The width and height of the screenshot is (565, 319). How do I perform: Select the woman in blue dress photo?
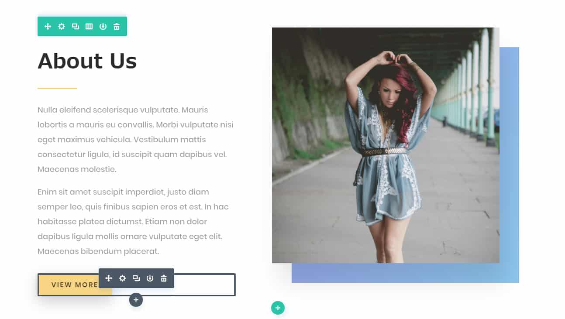point(386,145)
